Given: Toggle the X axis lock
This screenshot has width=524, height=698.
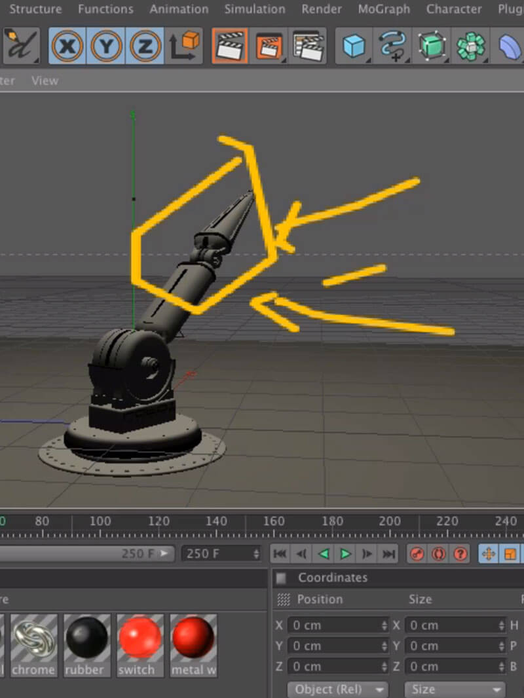Looking at the screenshot, I should click(67, 45).
